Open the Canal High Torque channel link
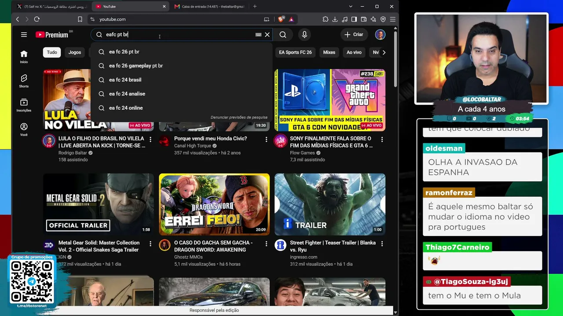563x316 pixels. pos(193,146)
